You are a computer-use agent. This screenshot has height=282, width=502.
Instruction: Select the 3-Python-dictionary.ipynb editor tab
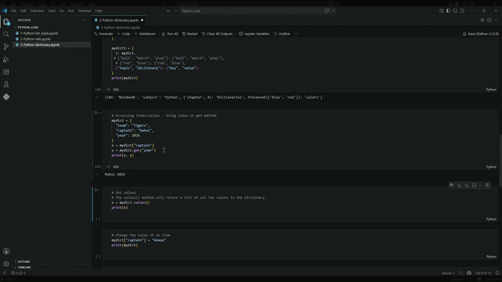[118, 20]
